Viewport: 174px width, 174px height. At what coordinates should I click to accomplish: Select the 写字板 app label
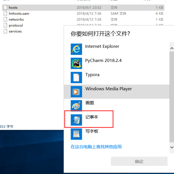point(92,131)
